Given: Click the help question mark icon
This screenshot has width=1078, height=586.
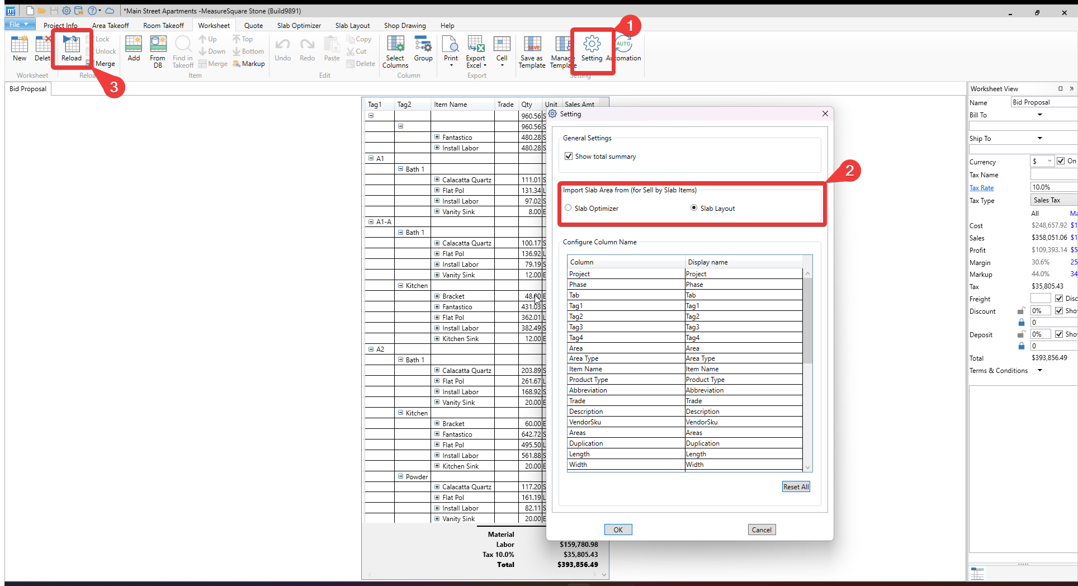Looking at the screenshot, I should click(x=92, y=11).
